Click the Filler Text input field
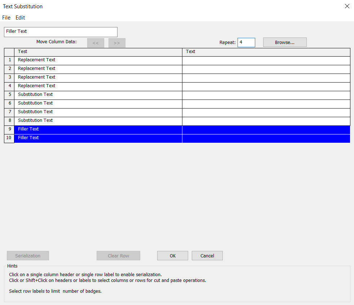Screen dimensions: 354x305 (61, 32)
